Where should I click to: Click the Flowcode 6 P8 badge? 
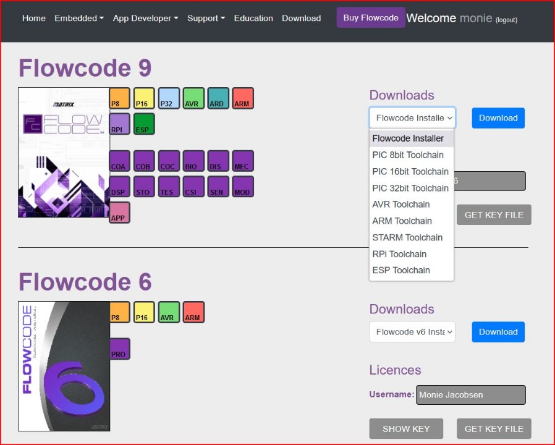120,312
